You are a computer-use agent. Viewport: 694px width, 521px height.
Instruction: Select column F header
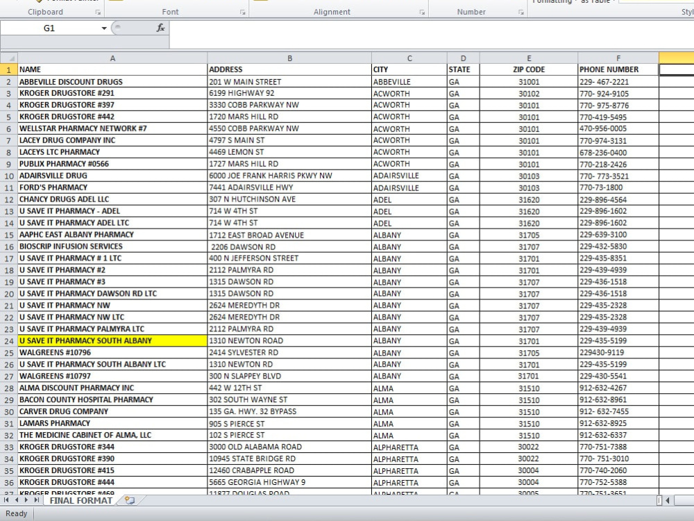(x=618, y=58)
